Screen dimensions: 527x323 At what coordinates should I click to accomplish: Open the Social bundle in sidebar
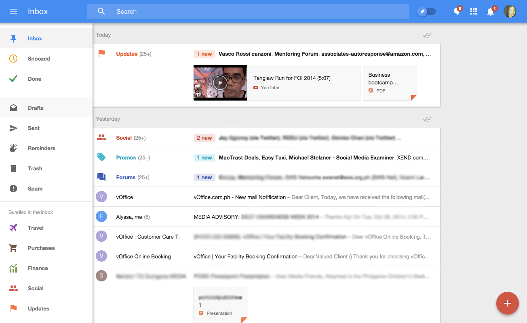[x=46, y=288]
